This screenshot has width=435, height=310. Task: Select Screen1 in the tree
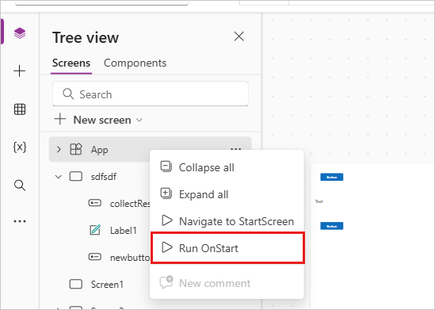coord(107,284)
